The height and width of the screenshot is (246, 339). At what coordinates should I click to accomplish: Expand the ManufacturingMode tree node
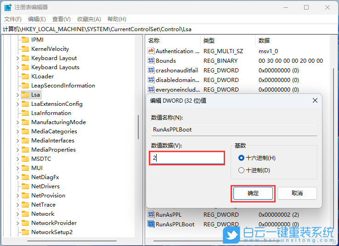click(18, 122)
